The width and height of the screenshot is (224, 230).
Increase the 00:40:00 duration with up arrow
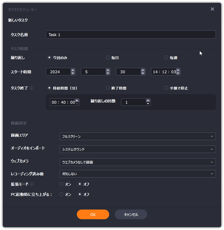77,100
